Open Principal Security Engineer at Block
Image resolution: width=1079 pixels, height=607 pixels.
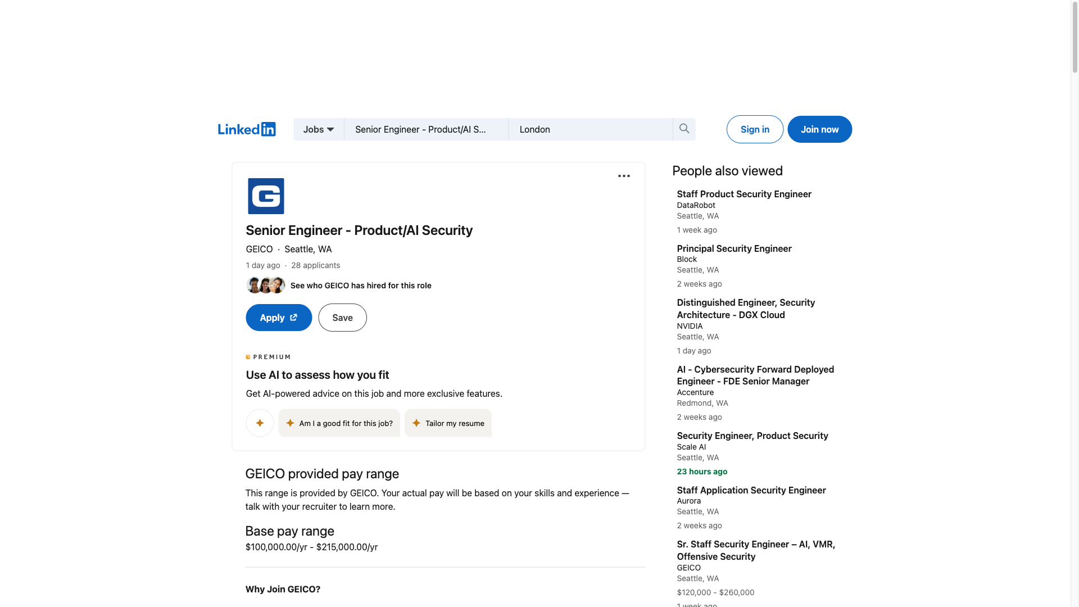(734, 248)
